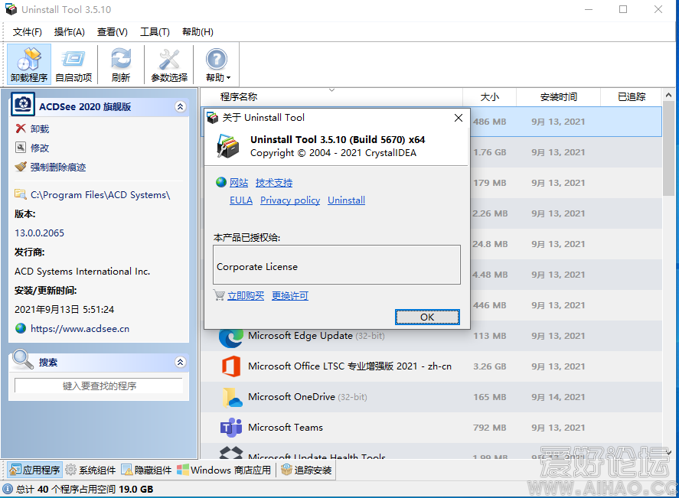Open the EULA link
This screenshot has height=498, width=679.
click(x=241, y=200)
